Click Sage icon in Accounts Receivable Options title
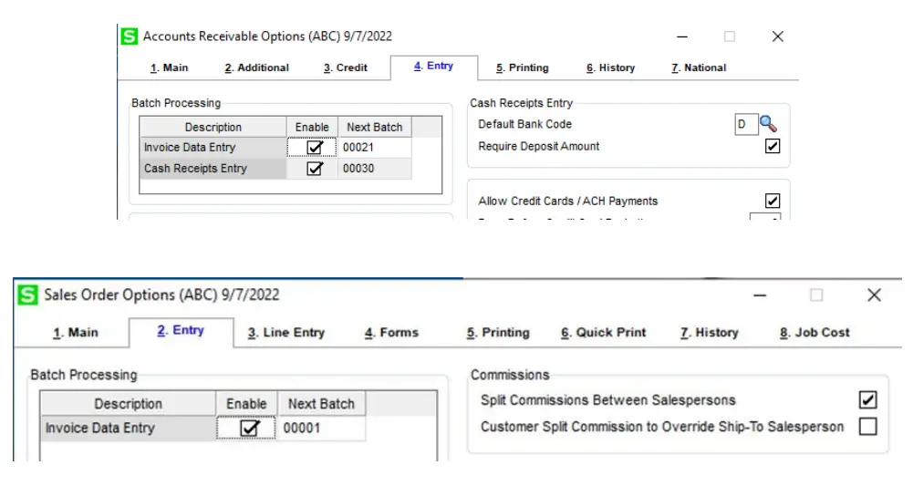Image resolution: width=913 pixels, height=486 pixels. (x=130, y=36)
